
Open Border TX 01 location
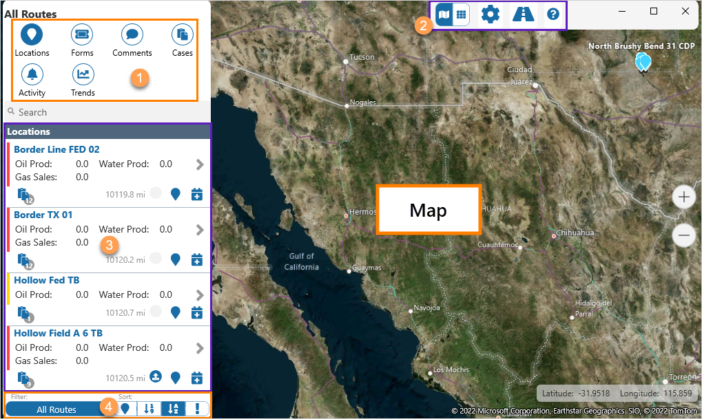click(43, 215)
